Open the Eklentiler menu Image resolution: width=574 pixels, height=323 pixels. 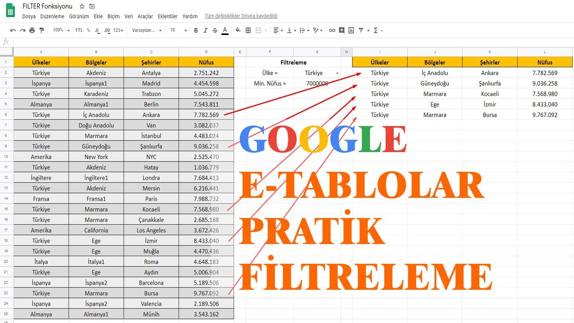[x=168, y=16]
